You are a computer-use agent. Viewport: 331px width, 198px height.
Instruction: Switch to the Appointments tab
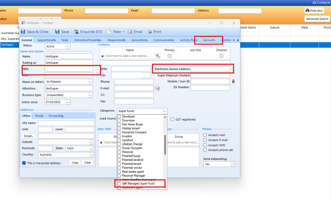(x=46, y=40)
